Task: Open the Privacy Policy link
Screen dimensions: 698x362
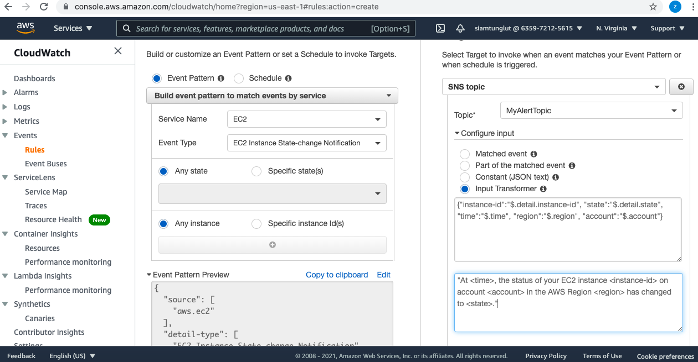Action: coord(546,356)
